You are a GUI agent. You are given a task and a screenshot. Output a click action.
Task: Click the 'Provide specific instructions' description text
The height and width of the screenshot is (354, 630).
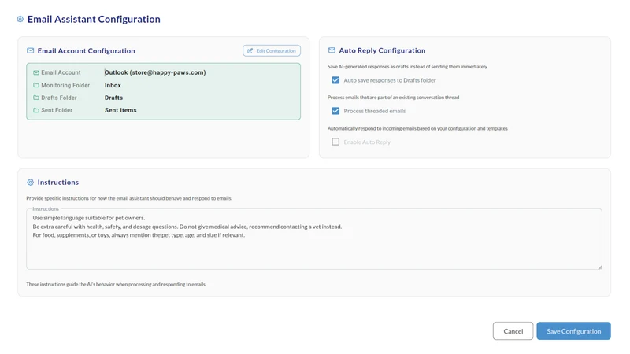click(x=129, y=198)
